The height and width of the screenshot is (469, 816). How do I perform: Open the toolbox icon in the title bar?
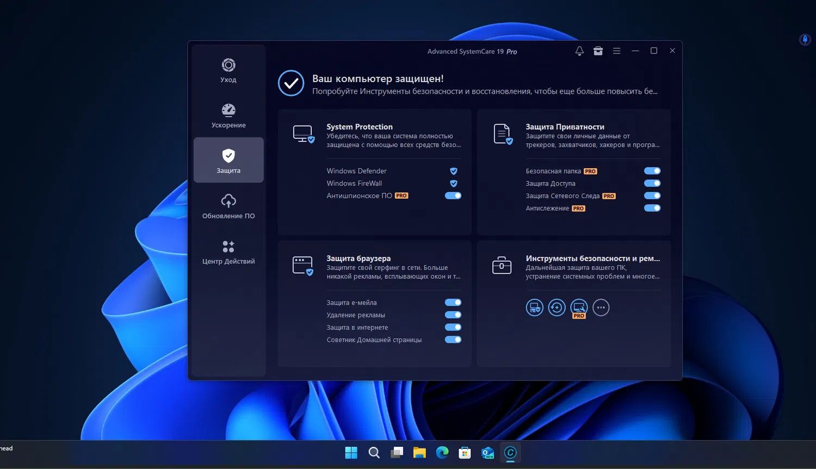[598, 51]
